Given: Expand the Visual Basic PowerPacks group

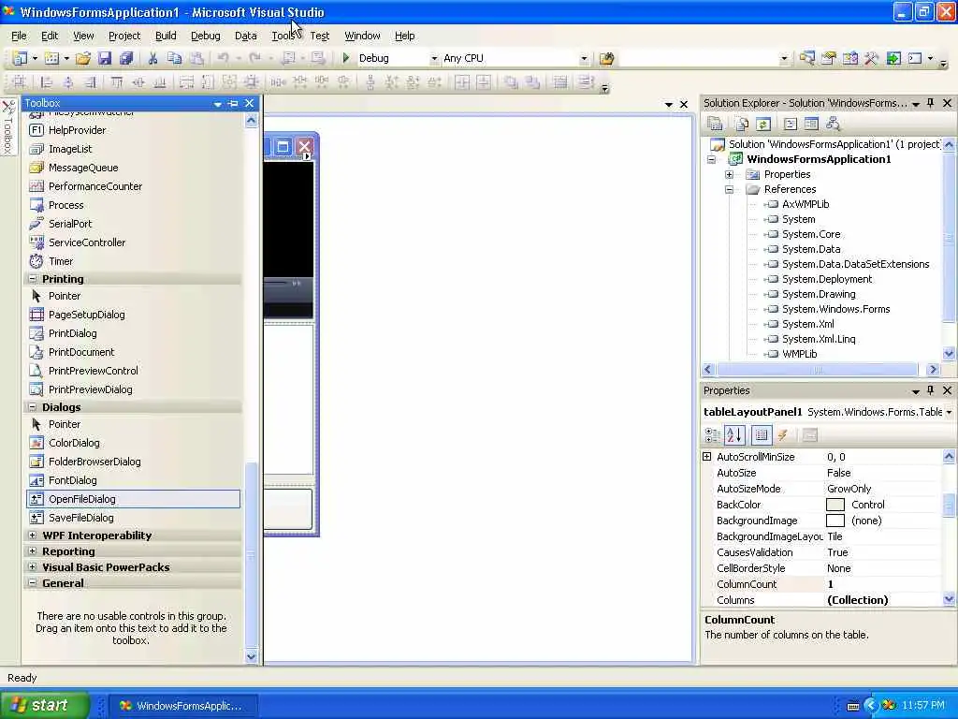Looking at the screenshot, I should (x=33, y=566).
